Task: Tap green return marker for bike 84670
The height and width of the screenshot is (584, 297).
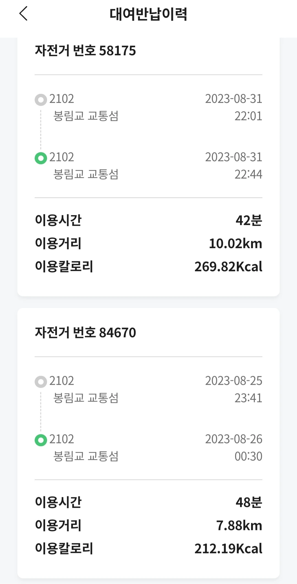Action: coord(41,440)
